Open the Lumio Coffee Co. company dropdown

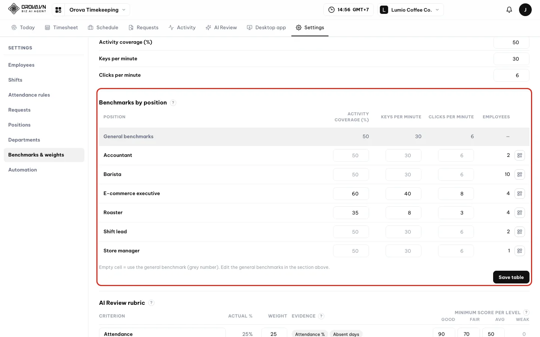click(x=411, y=10)
